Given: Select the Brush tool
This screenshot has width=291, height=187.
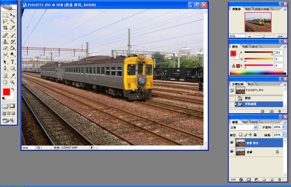Looking at the screenshot, I should (x=13, y=35).
